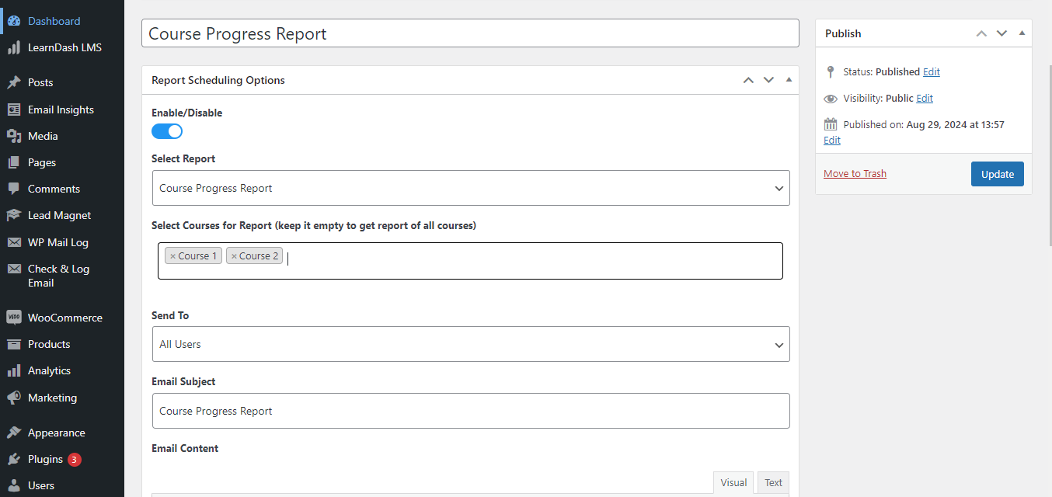Remove Course 1 tag from selection

pyautogui.click(x=172, y=256)
